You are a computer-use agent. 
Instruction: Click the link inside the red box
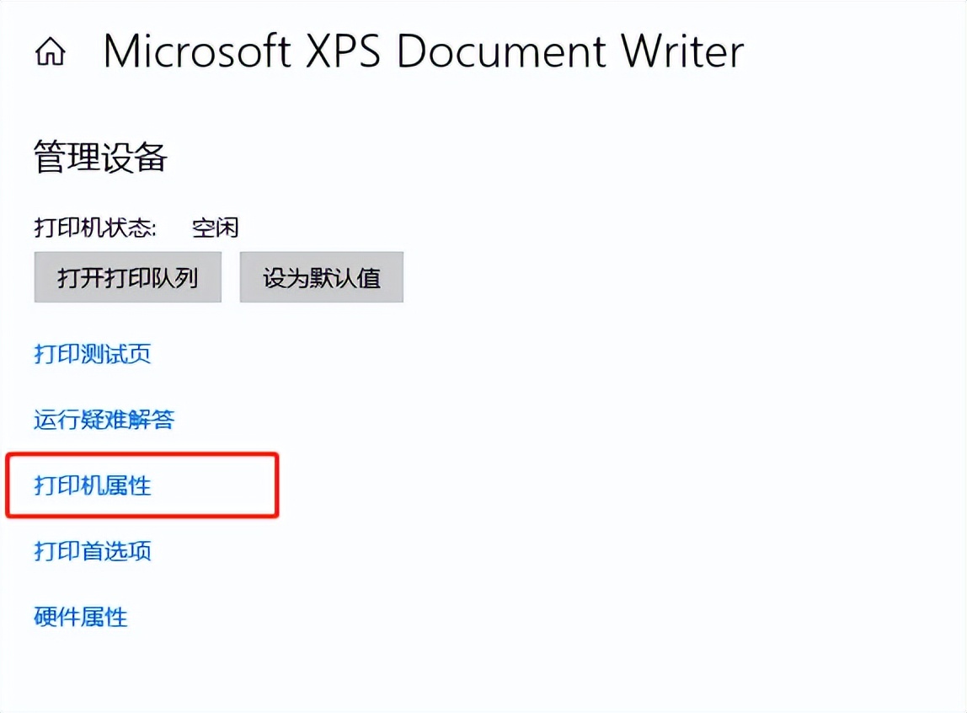(93, 485)
